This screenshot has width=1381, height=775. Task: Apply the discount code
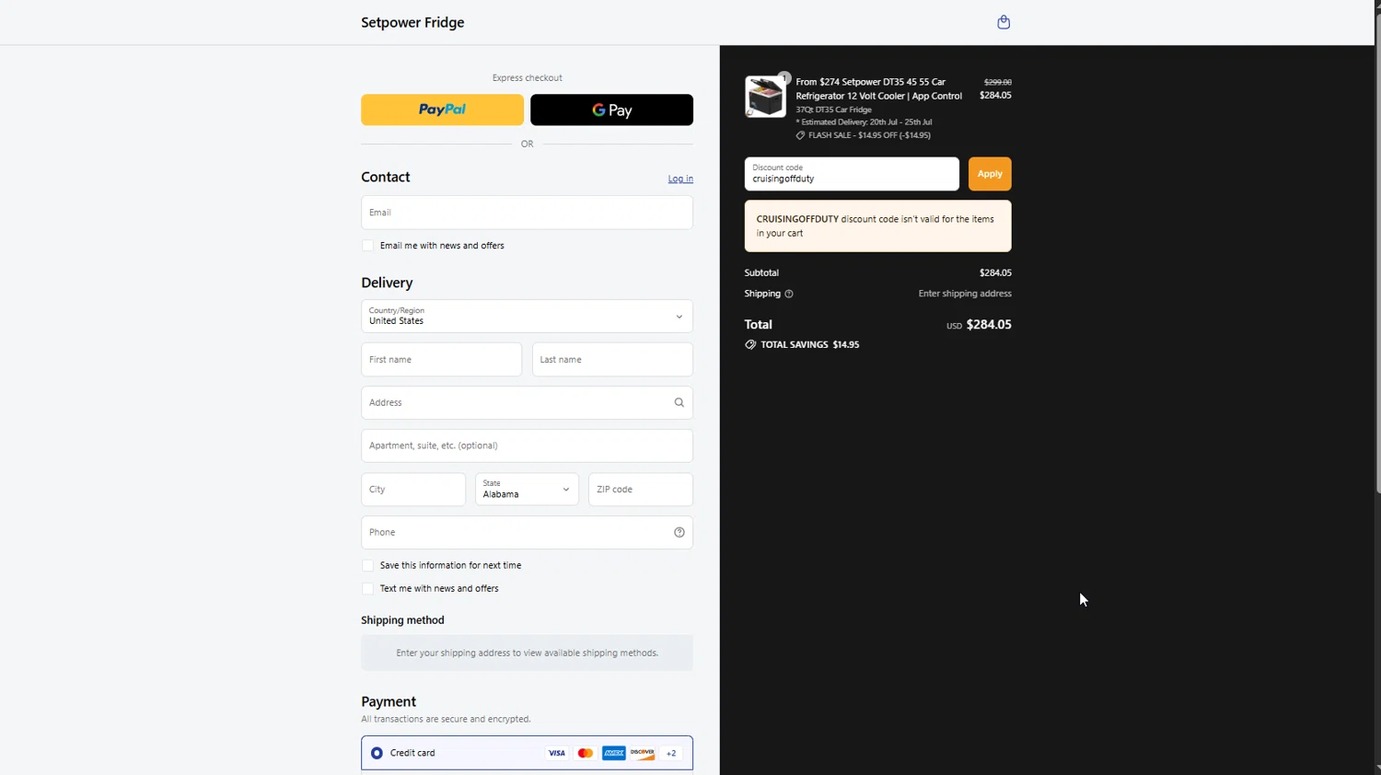[990, 174]
